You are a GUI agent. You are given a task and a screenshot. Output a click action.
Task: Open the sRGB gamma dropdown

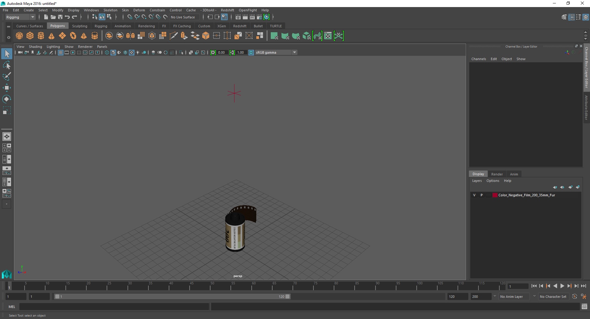[276, 52]
